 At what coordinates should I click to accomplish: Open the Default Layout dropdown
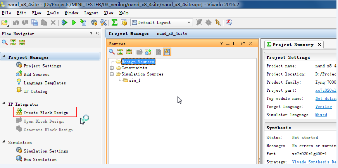point(189,23)
